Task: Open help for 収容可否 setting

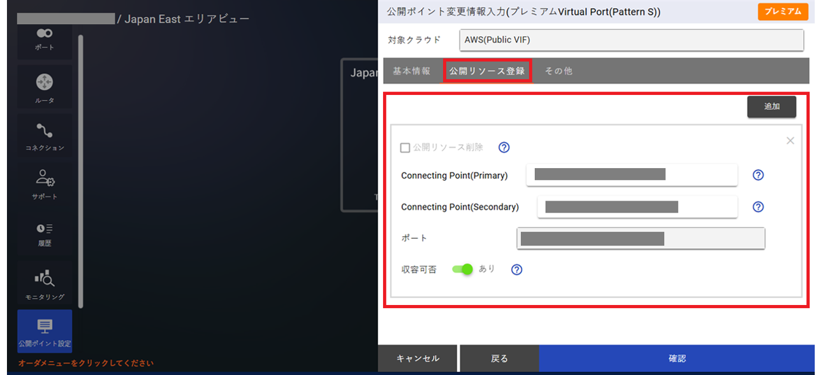Action: [516, 269]
